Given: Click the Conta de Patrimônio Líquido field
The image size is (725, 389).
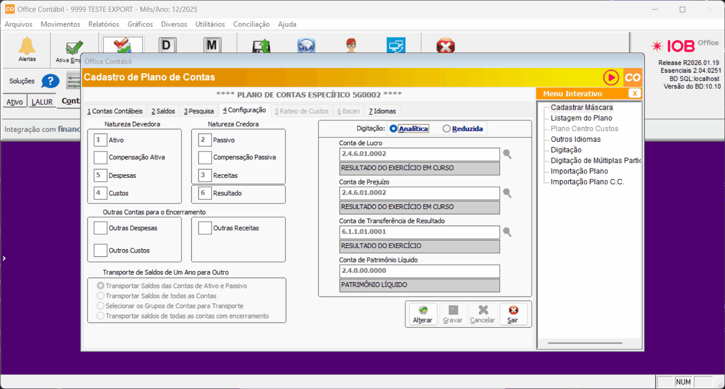Looking at the screenshot, I should pyautogui.click(x=419, y=271).
